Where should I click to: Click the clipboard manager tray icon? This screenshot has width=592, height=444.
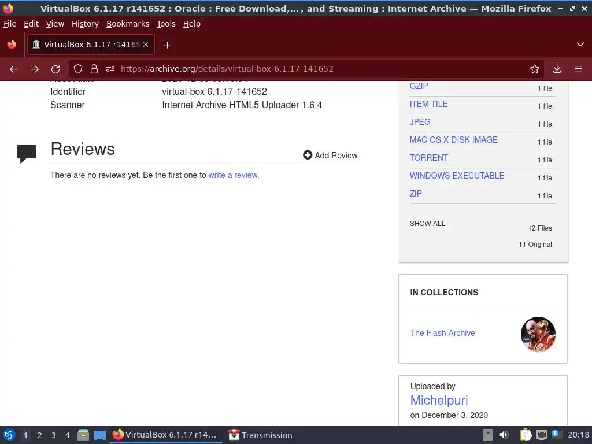click(526, 435)
